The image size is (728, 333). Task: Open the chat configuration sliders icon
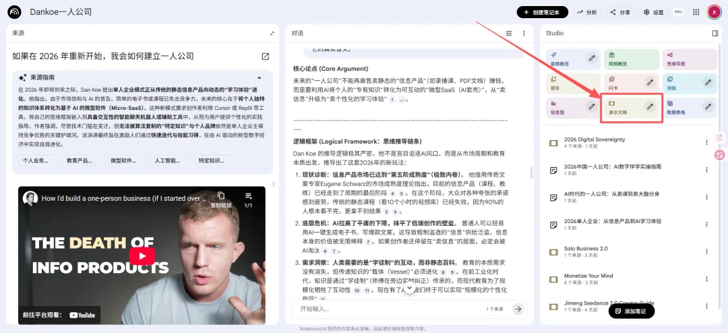point(509,34)
